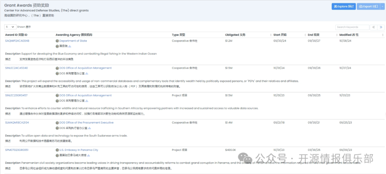Open hierarchy icon next to 美国驻巴拿马城大使馆
The image size is (386, 174).
(89, 155)
